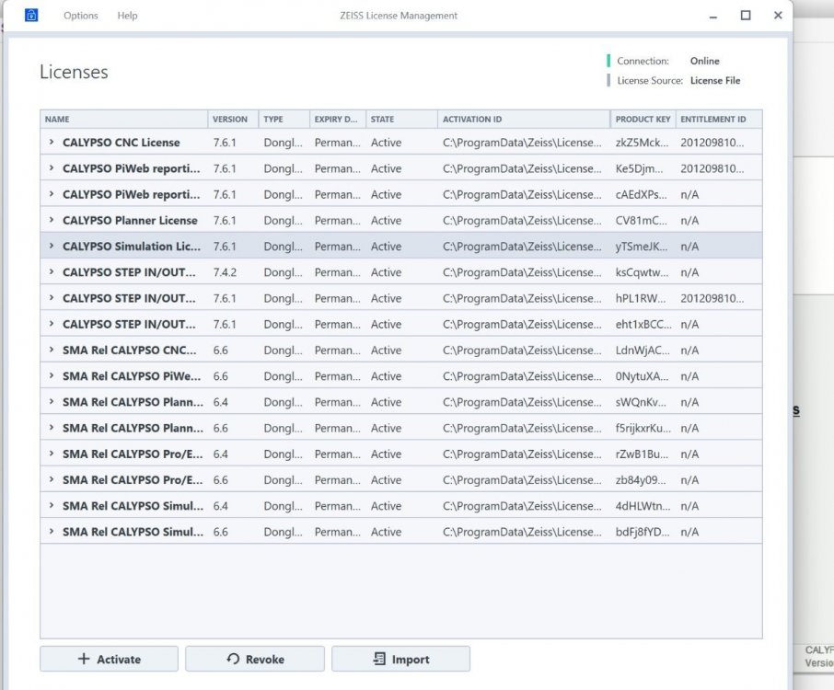Image resolution: width=834 pixels, height=690 pixels.
Task: Expand the version 7.4.2 CALYPSO STEP IN/OUT row
Action: pyautogui.click(x=52, y=272)
